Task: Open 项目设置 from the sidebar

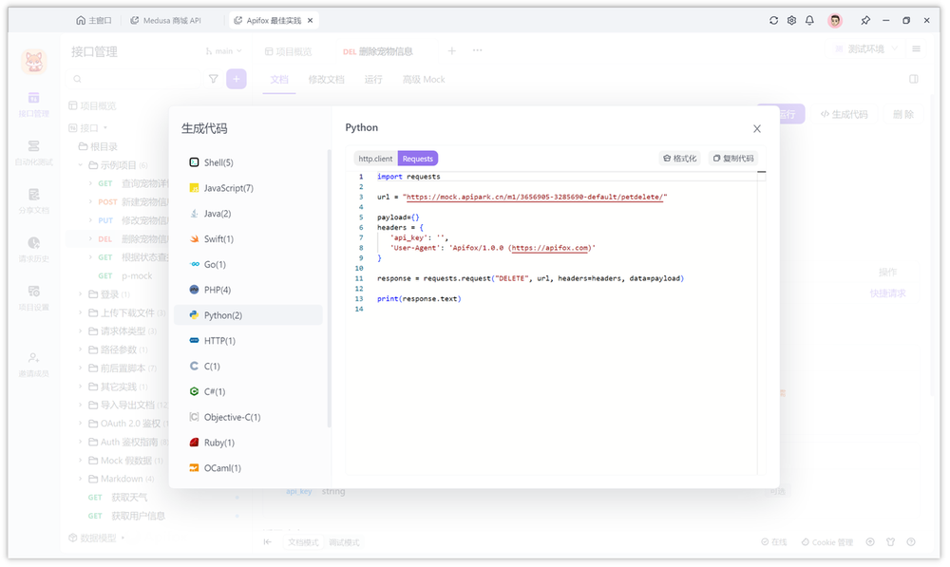Action: pos(34,292)
